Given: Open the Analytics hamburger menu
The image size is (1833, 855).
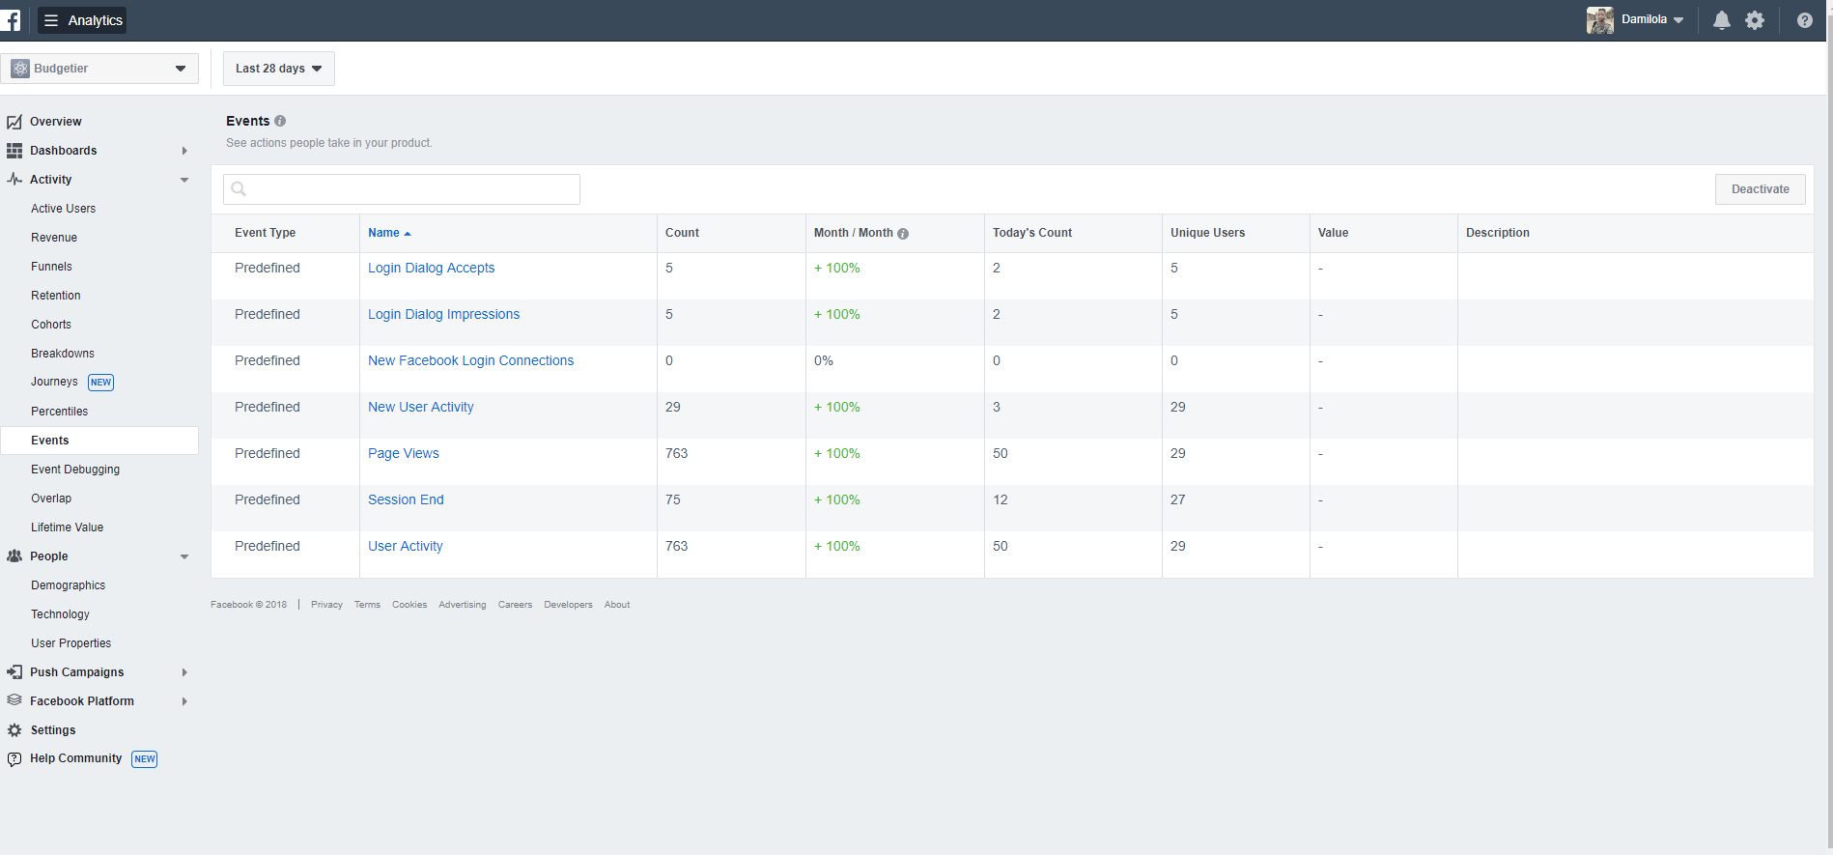Looking at the screenshot, I should click(x=82, y=20).
